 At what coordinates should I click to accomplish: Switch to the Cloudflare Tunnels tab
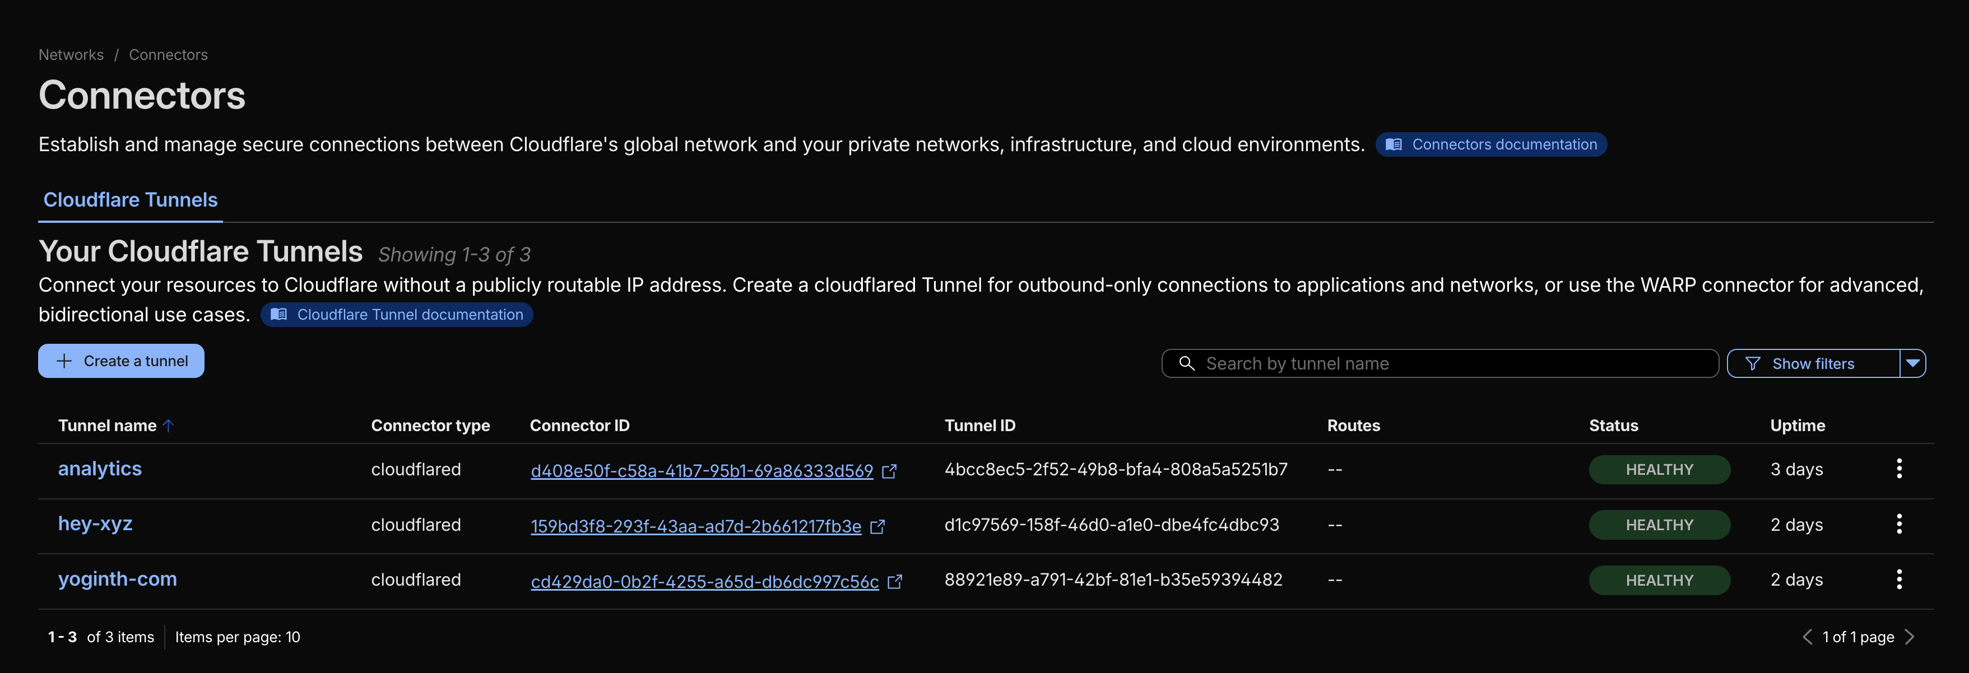coord(130,200)
